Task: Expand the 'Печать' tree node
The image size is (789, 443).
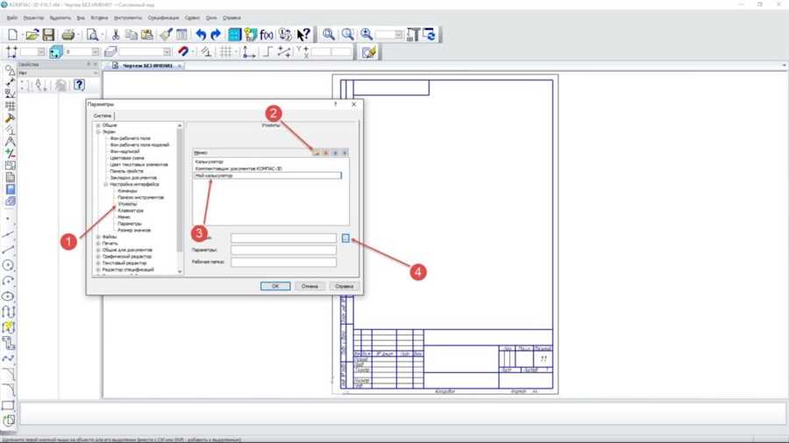Action: pos(98,243)
